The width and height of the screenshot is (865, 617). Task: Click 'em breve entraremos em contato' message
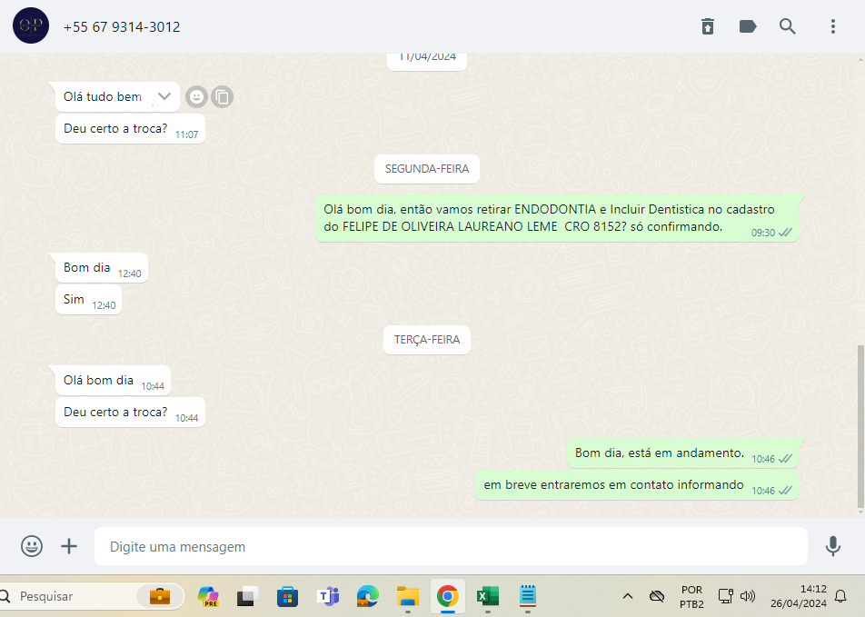(637, 485)
